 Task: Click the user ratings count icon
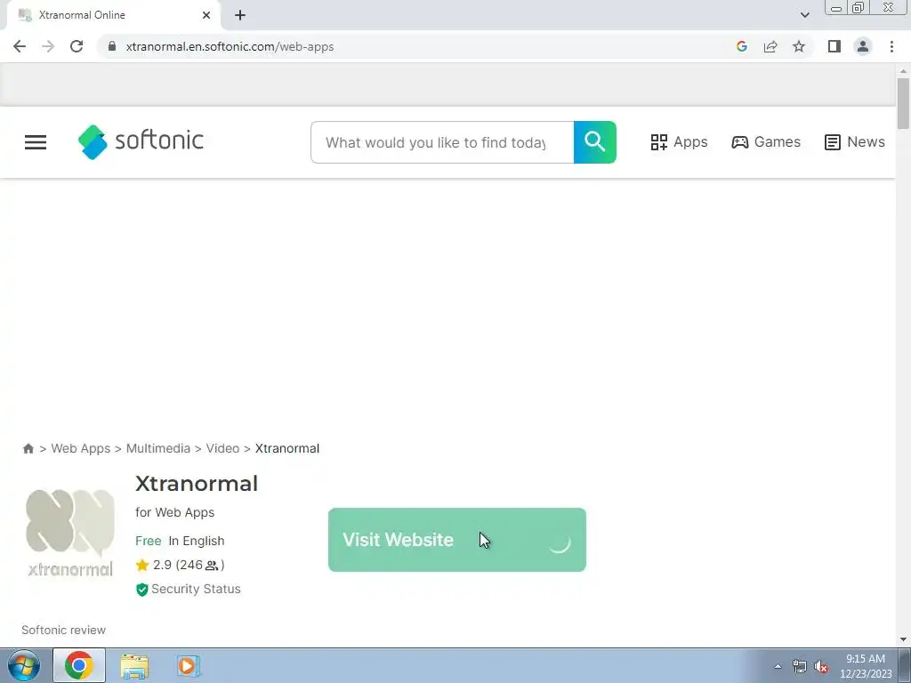[x=212, y=565]
